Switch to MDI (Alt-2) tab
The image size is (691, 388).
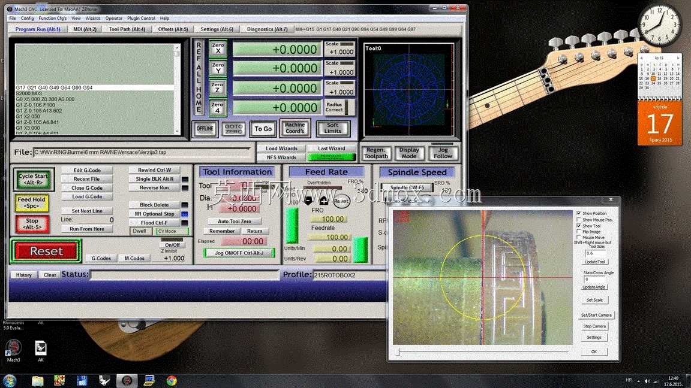pos(85,29)
